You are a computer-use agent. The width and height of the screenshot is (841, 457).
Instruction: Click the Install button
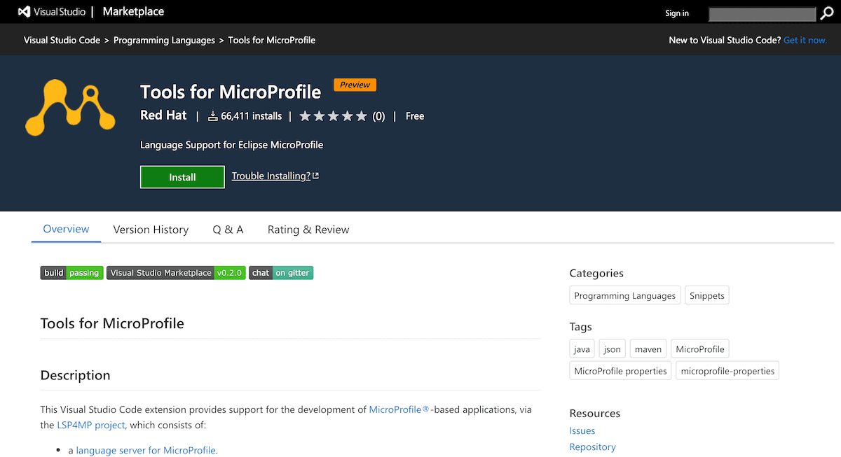pyautogui.click(x=182, y=177)
